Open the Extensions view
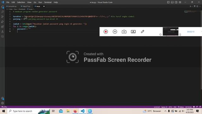This screenshot has width=202, height=114. 3,27
